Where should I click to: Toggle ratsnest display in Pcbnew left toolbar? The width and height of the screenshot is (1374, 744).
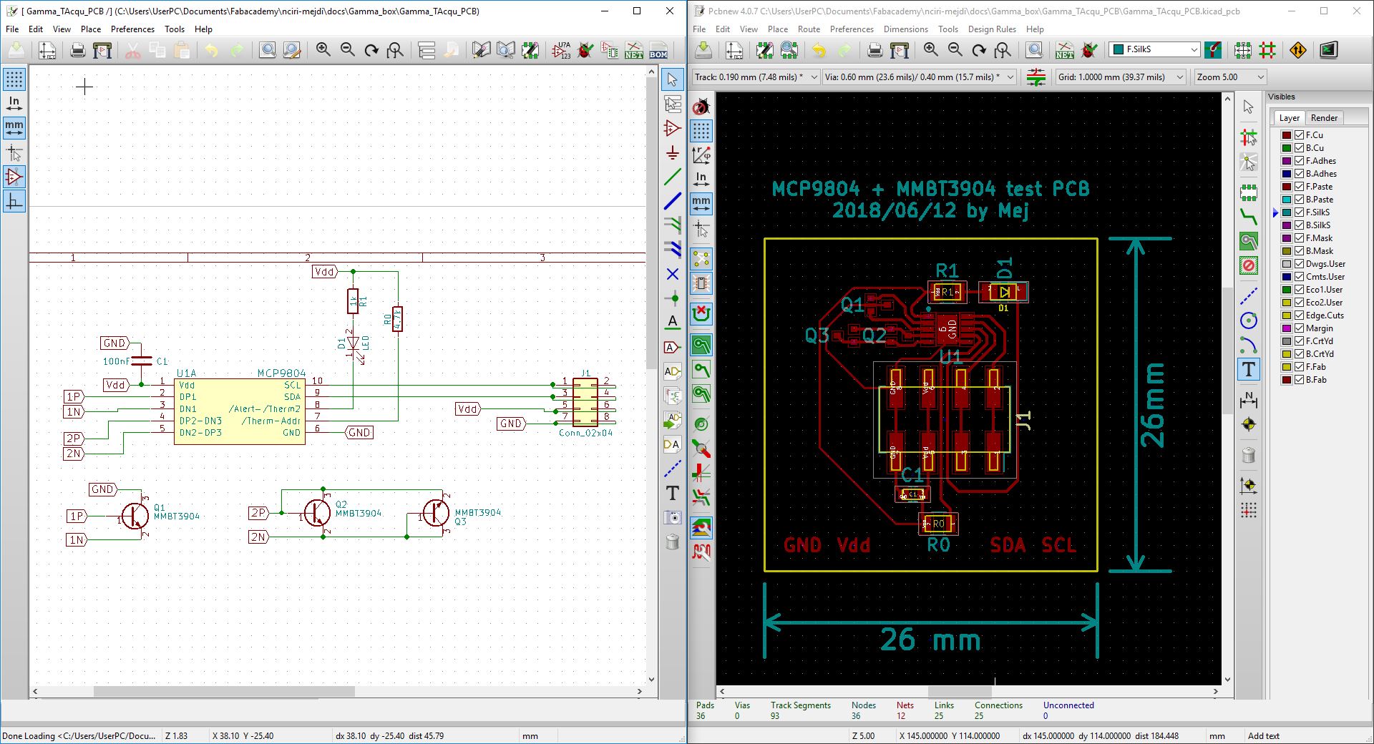coord(701,258)
